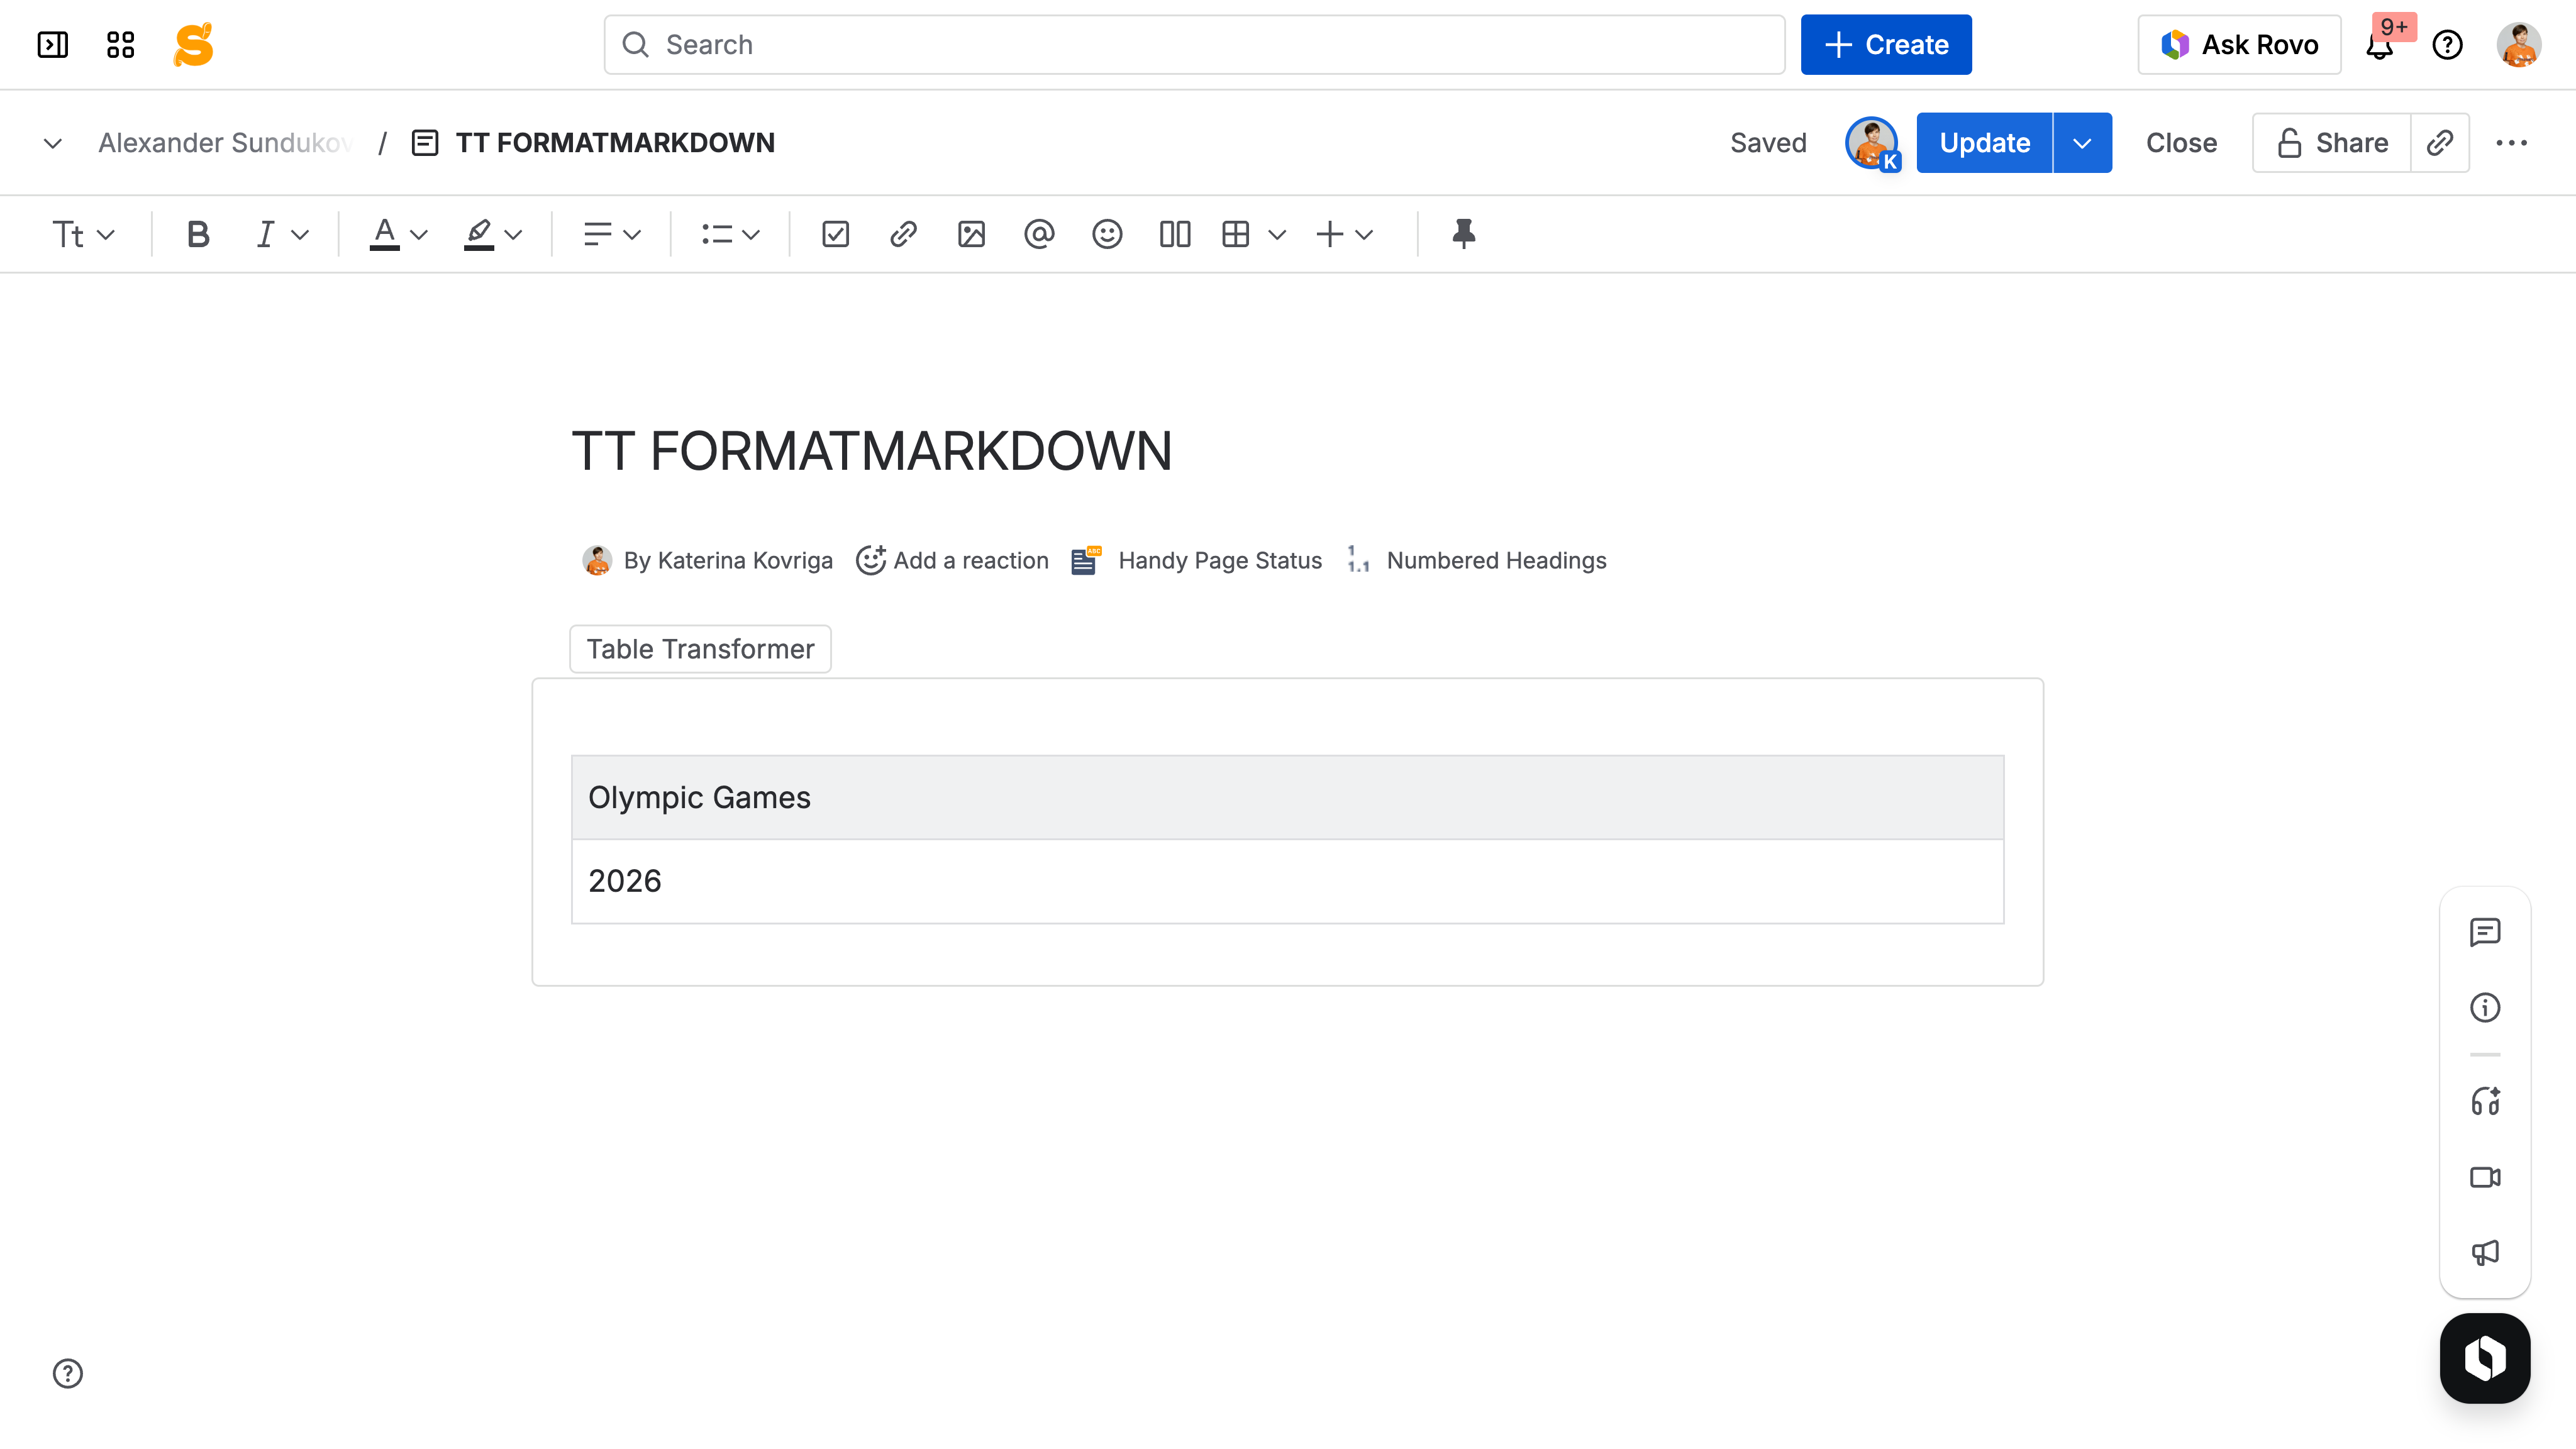Click the Share button
The image size is (2576, 1449).
click(x=2332, y=143)
